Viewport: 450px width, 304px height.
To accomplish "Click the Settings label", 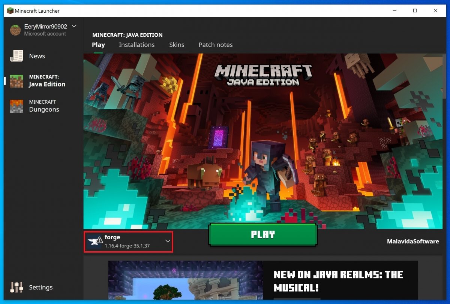I will tap(41, 288).
